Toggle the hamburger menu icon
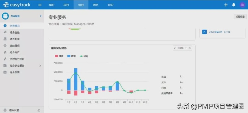 (40, 5)
